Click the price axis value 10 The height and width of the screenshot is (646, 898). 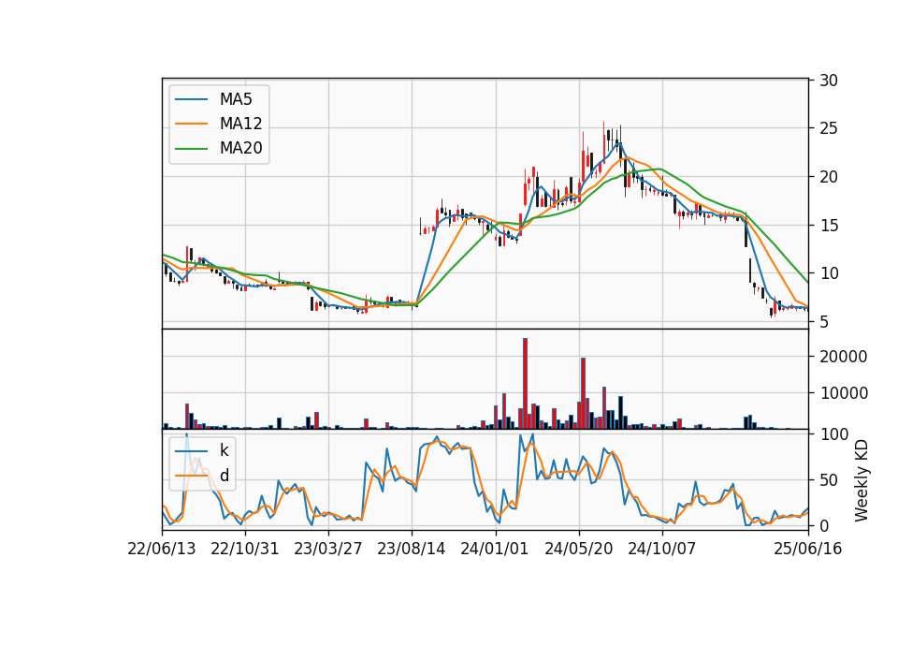point(828,273)
